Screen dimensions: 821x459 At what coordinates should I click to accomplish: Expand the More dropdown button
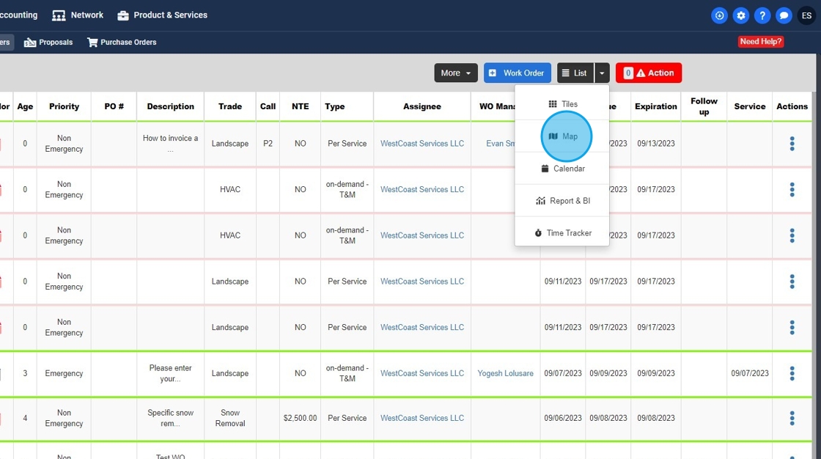point(456,73)
